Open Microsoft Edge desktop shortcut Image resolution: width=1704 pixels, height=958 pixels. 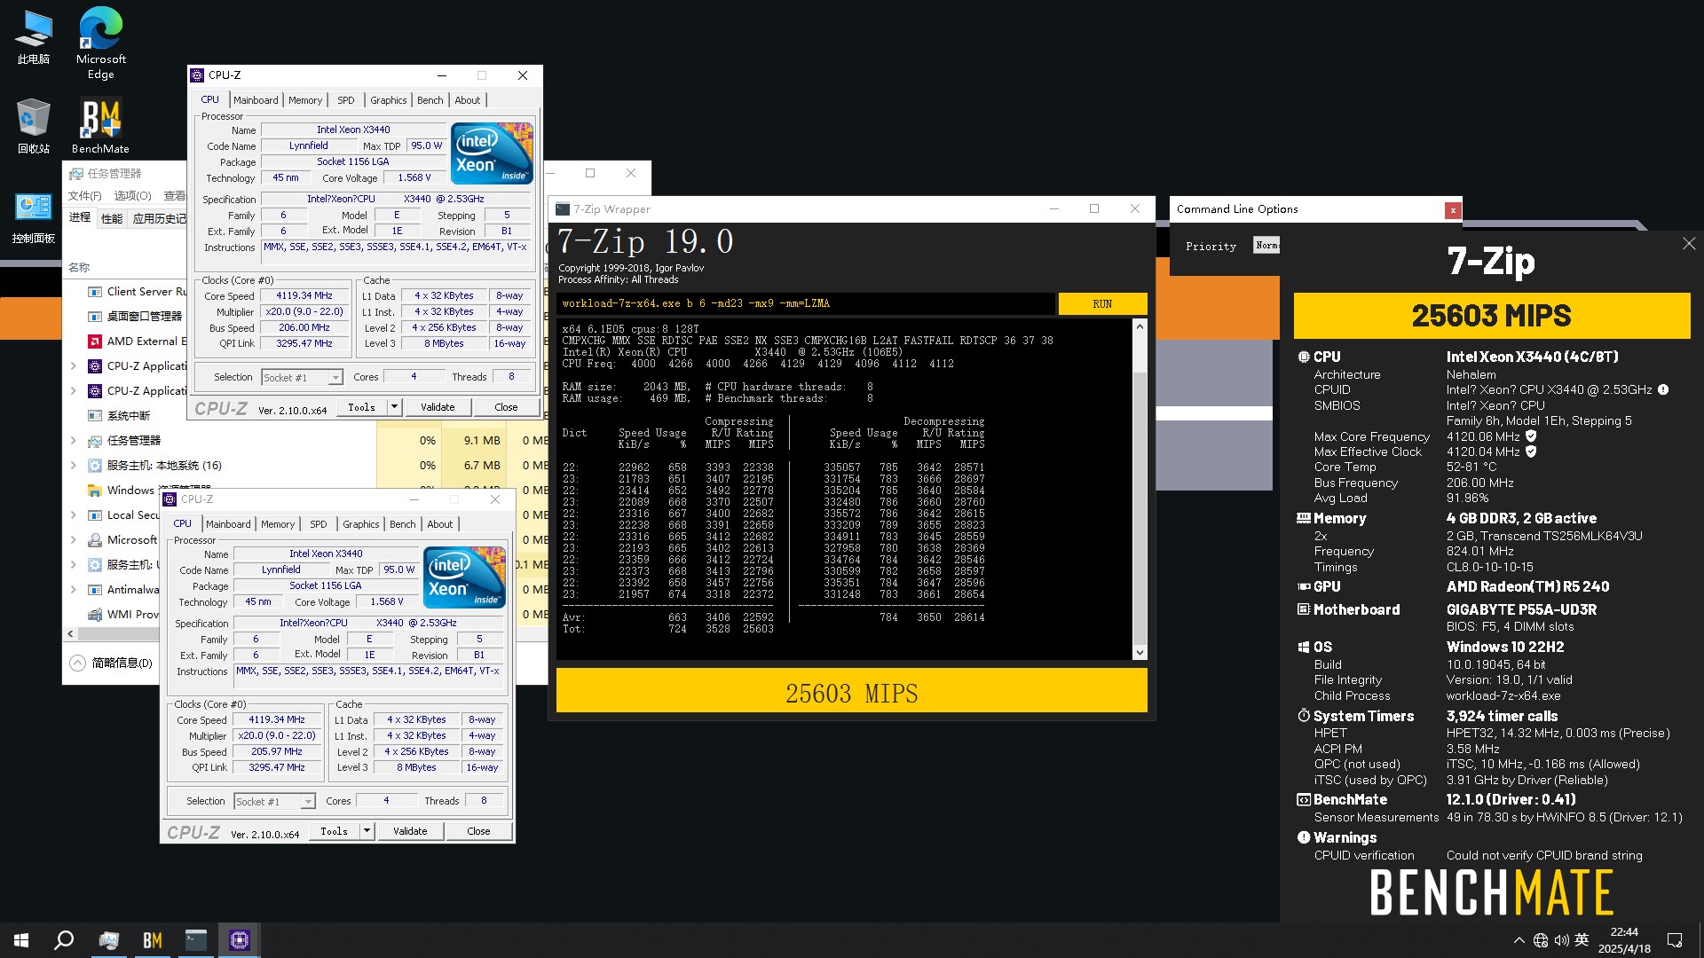(x=100, y=43)
